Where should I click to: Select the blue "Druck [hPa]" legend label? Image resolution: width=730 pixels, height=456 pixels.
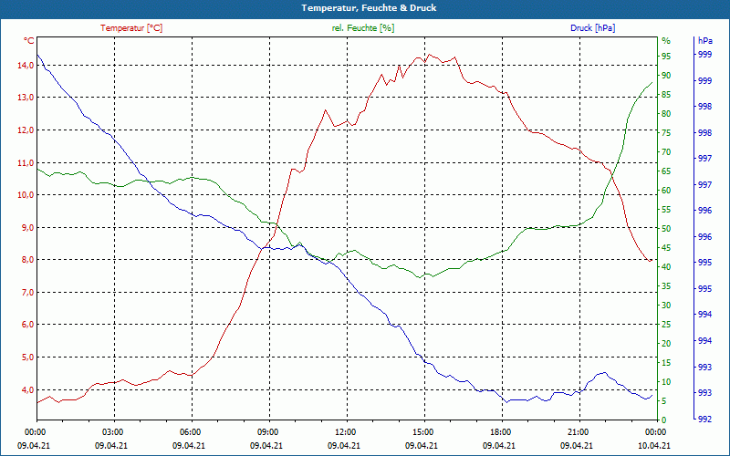click(x=592, y=28)
